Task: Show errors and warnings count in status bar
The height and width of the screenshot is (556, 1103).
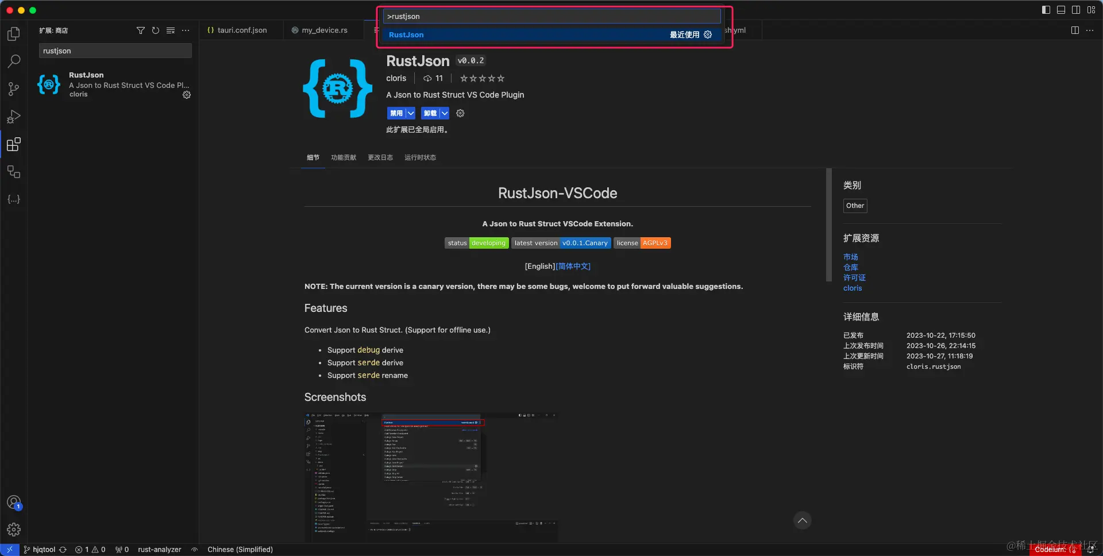Action: 90,550
